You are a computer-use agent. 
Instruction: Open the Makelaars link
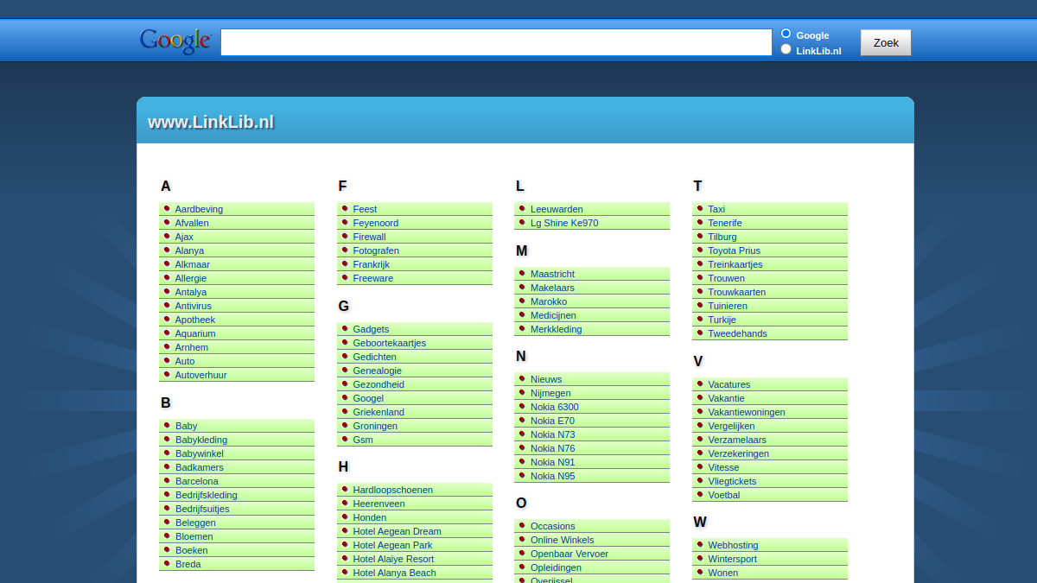[x=552, y=288]
